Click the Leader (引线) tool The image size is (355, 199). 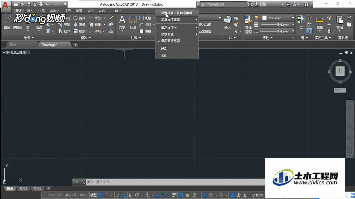click(145, 25)
